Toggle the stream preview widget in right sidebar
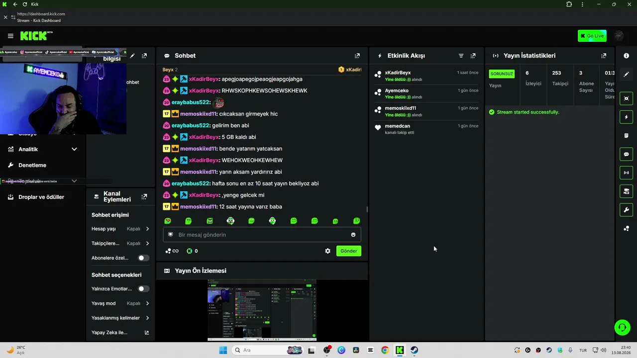This screenshot has width=637, height=358. click(626, 98)
